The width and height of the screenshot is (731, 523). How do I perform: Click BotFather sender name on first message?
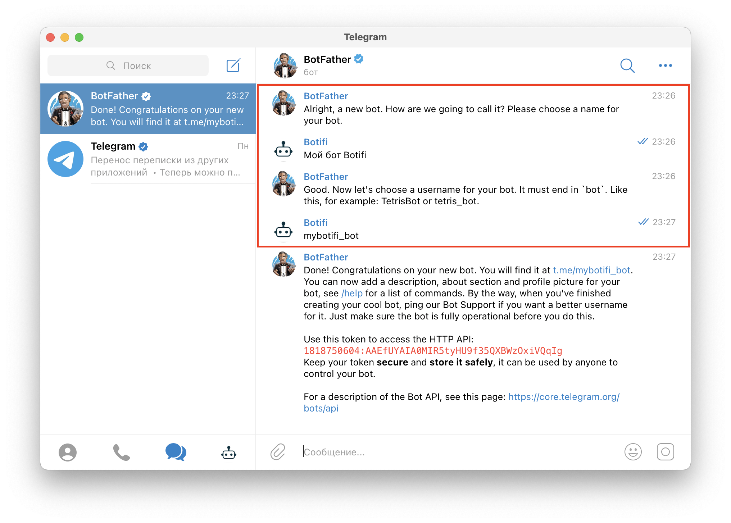(326, 96)
